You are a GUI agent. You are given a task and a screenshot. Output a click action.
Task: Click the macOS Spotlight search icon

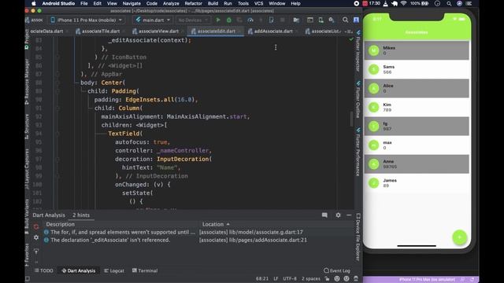tap(449, 3)
